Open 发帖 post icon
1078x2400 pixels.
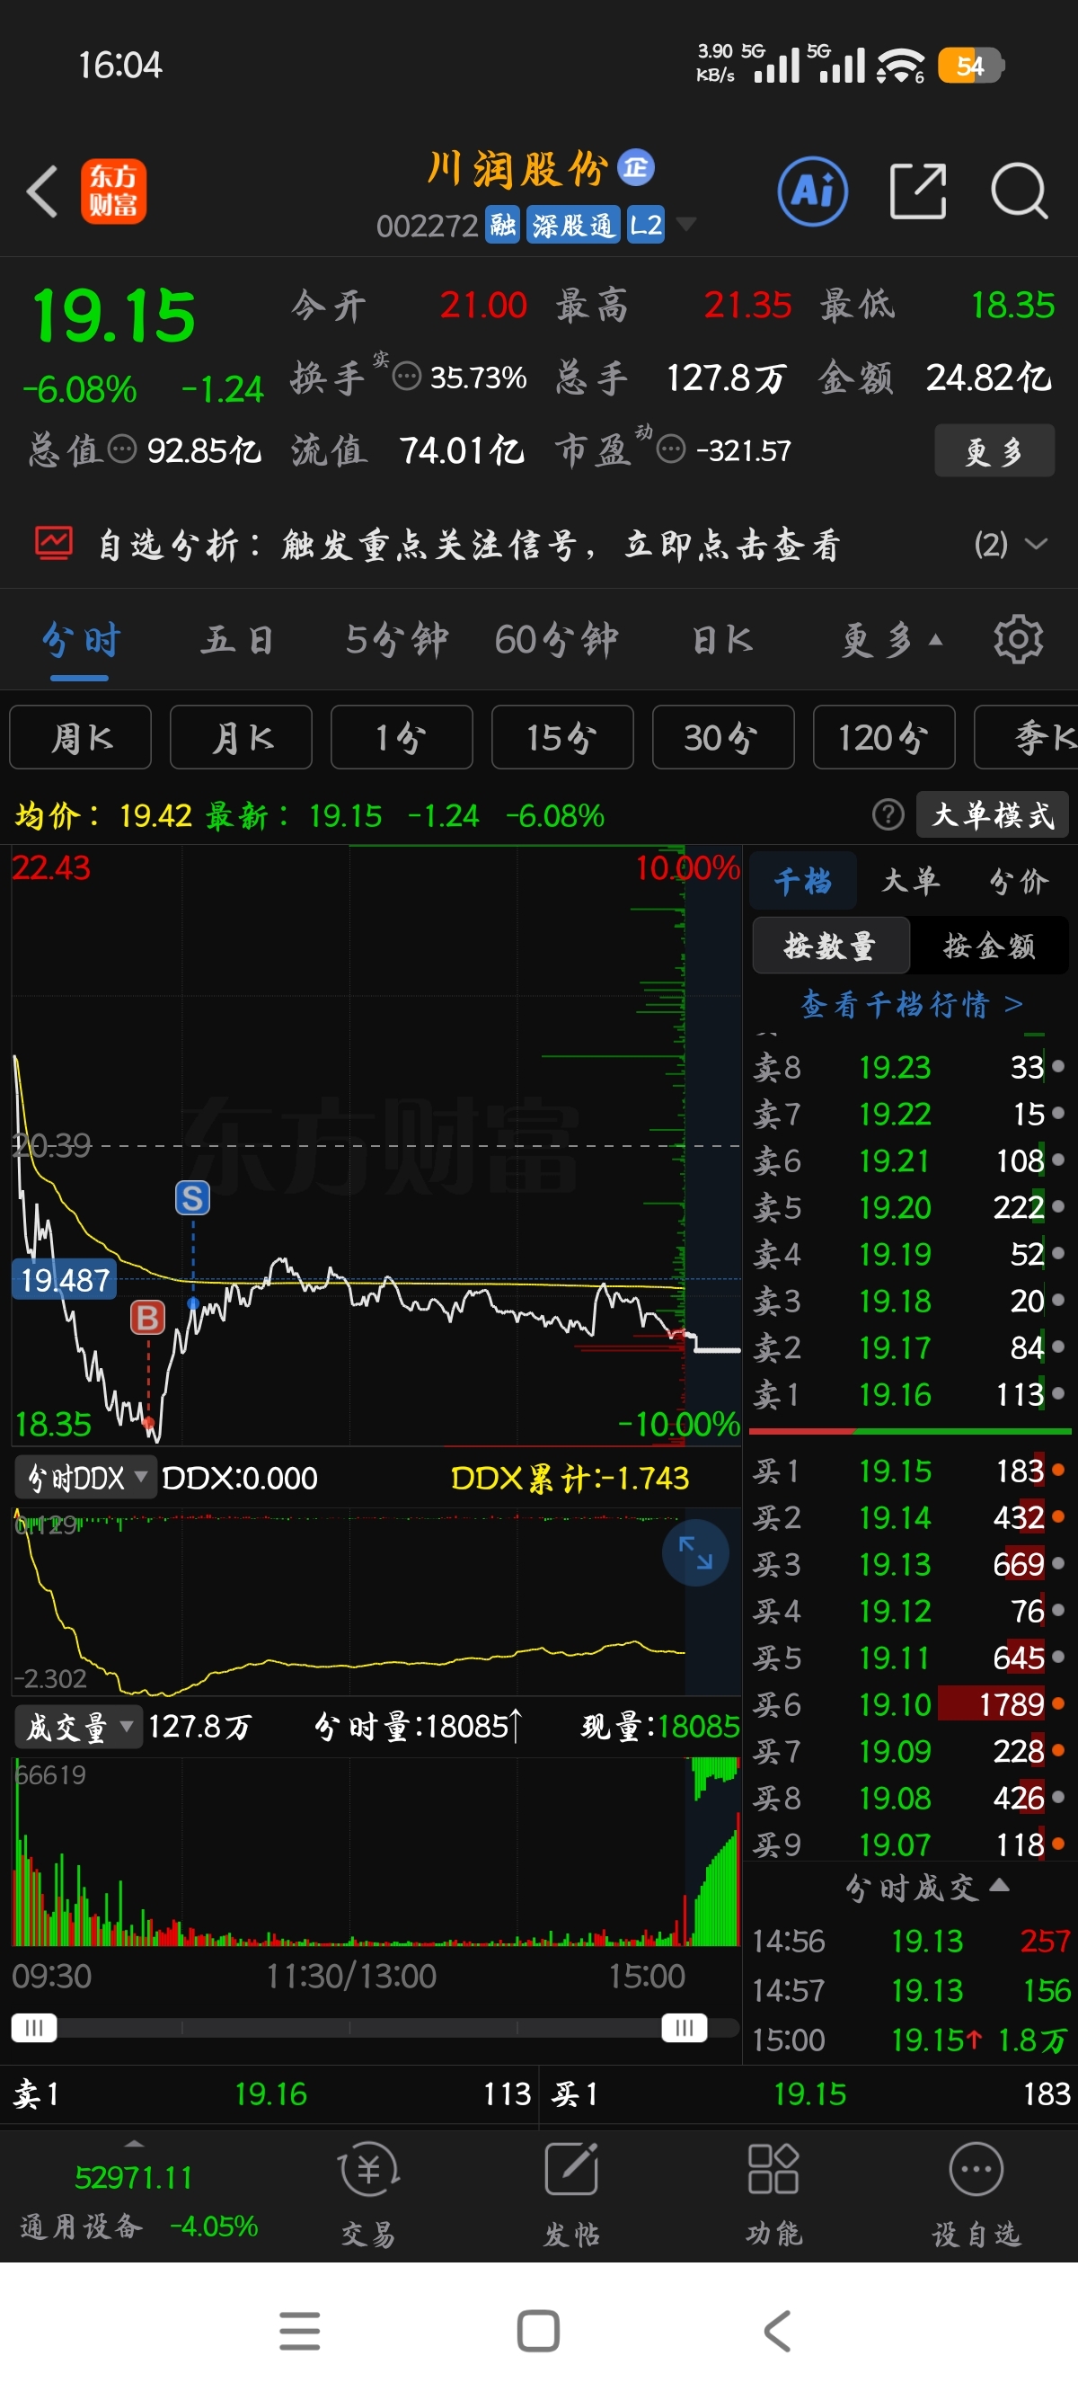click(570, 2194)
